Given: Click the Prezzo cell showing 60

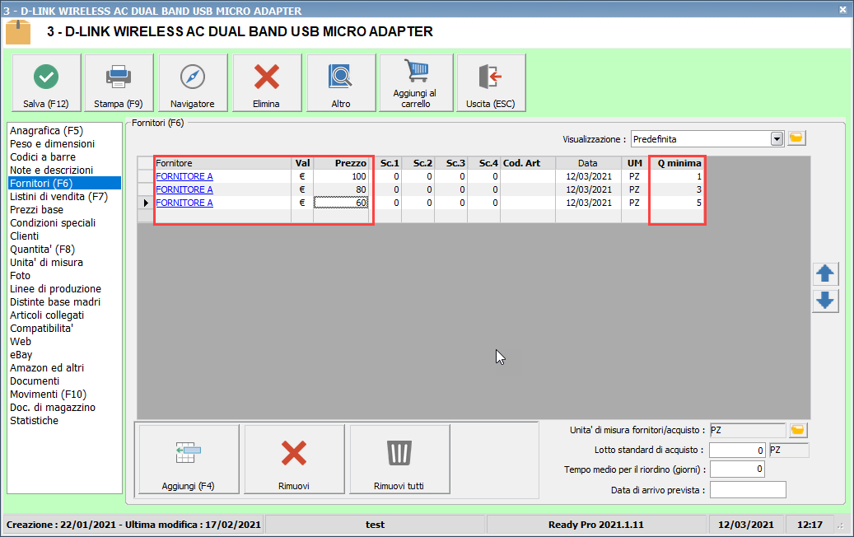Looking at the screenshot, I should tap(341, 203).
